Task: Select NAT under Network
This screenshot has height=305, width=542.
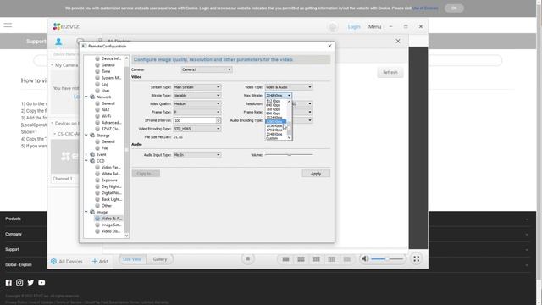Action: tap(105, 110)
